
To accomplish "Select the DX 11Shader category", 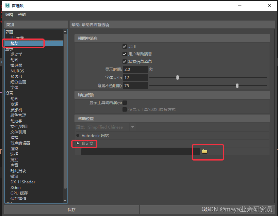I will click(23, 182).
